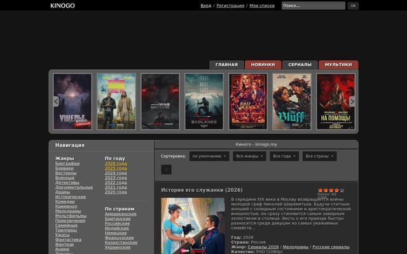The width and height of the screenshot is (407, 254).
Task: Select the Ужасы genre
Action: pos(62,235)
